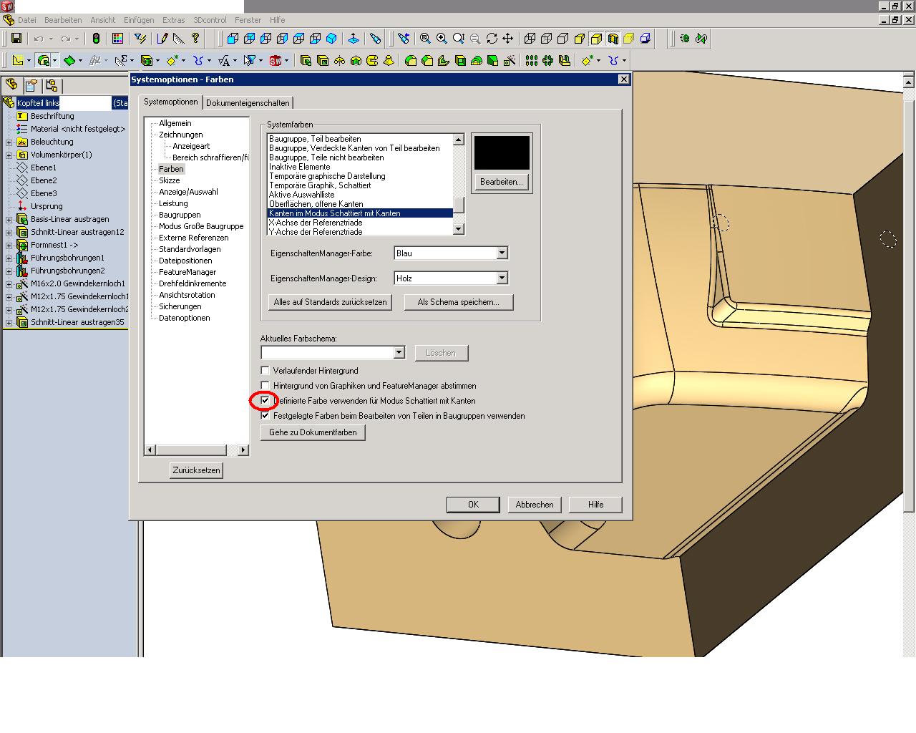Click the Rebuild traffic light icon
Screen dimensions: 916x733
[x=96, y=39]
